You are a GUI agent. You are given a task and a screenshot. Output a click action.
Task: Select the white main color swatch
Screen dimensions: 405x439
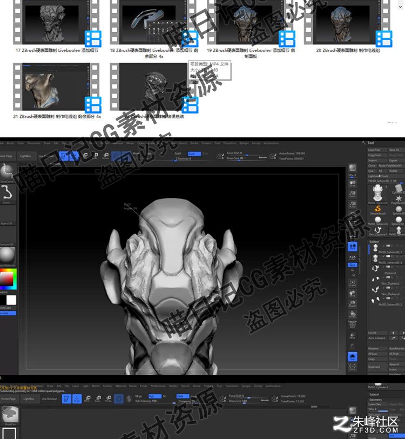coord(11,300)
